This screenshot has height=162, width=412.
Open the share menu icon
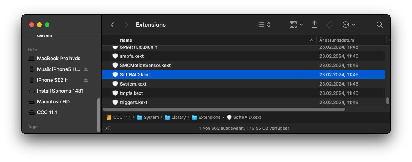coord(314,25)
